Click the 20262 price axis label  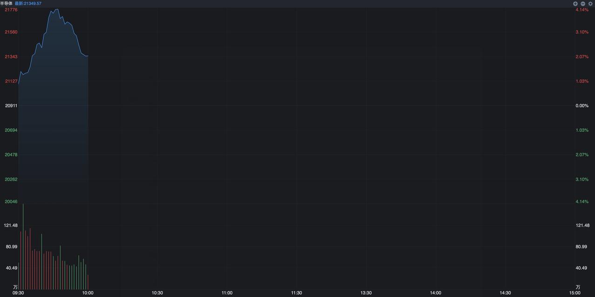(x=11, y=179)
